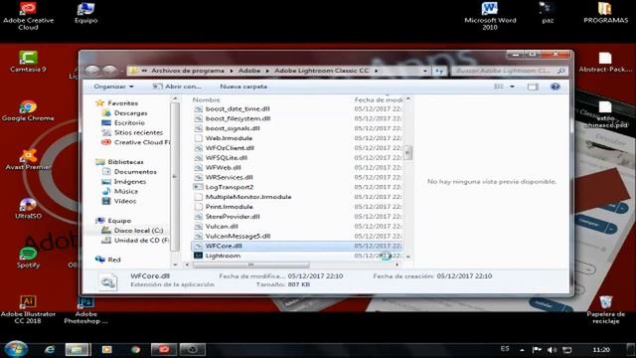Toggle the preview pane button

point(533,87)
